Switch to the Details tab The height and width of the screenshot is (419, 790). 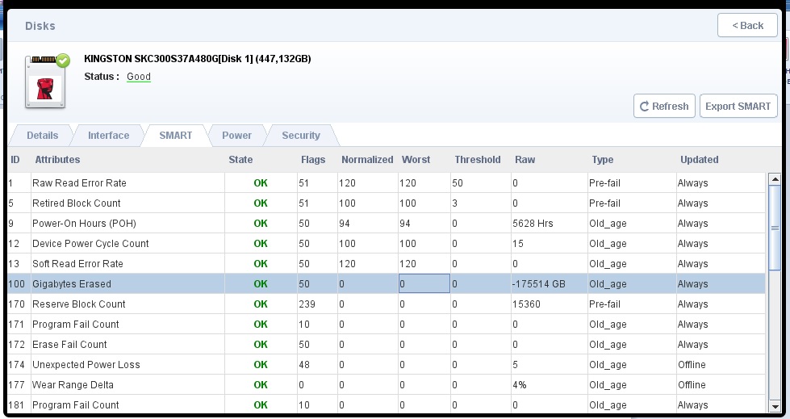coord(42,135)
